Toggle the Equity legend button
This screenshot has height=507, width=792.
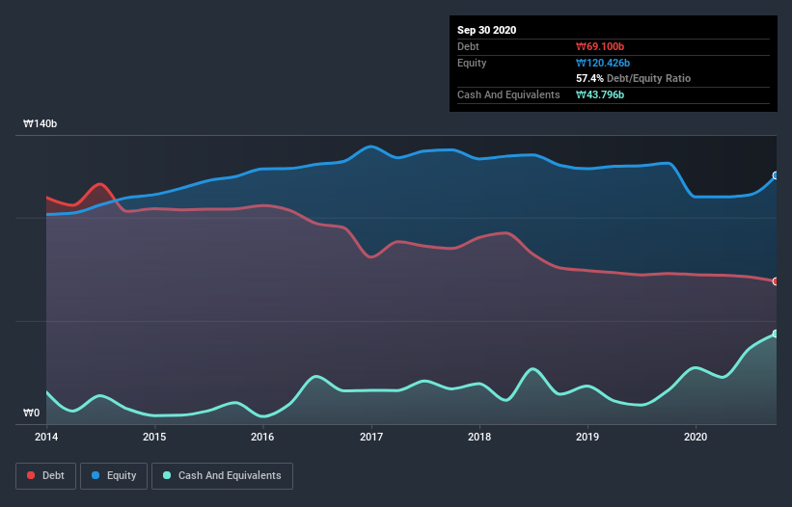coord(114,476)
